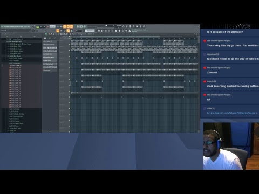This screenshot has height=194, width=259.
Task: Add new pattern with plus button
Action: (96, 31)
